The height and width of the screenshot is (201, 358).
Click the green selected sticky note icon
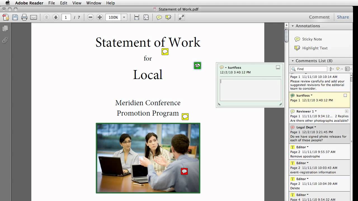[197, 66]
